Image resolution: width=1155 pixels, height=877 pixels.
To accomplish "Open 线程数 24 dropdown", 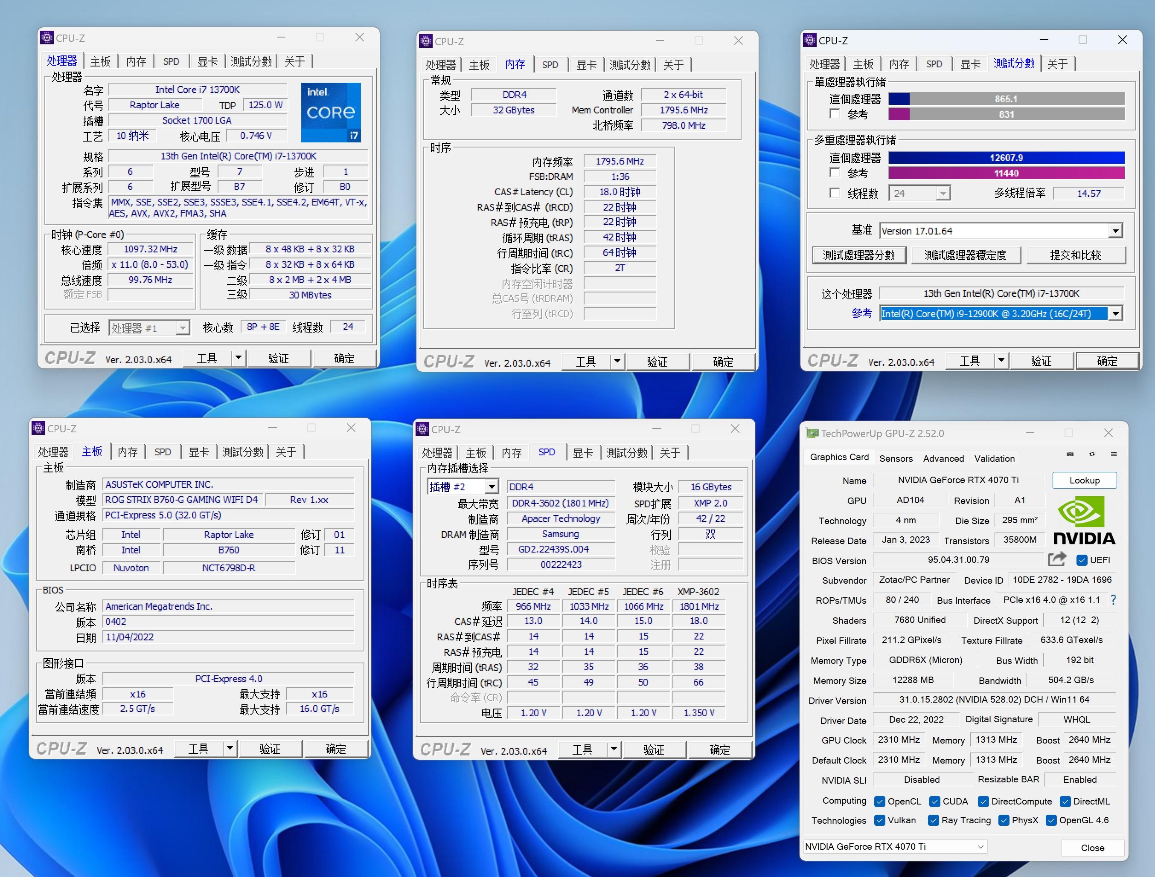I will (x=943, y=193).
